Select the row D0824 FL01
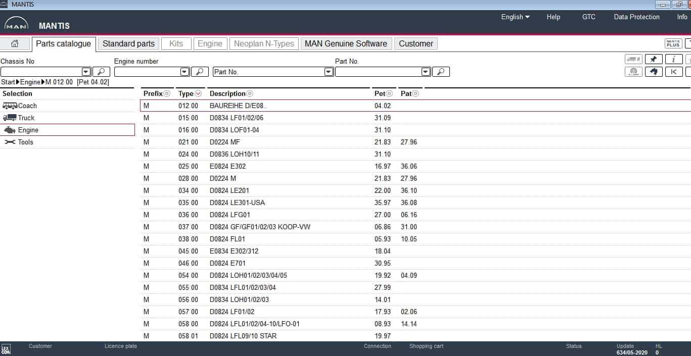This screenshot has height=356, width=691. click(415, 239)
